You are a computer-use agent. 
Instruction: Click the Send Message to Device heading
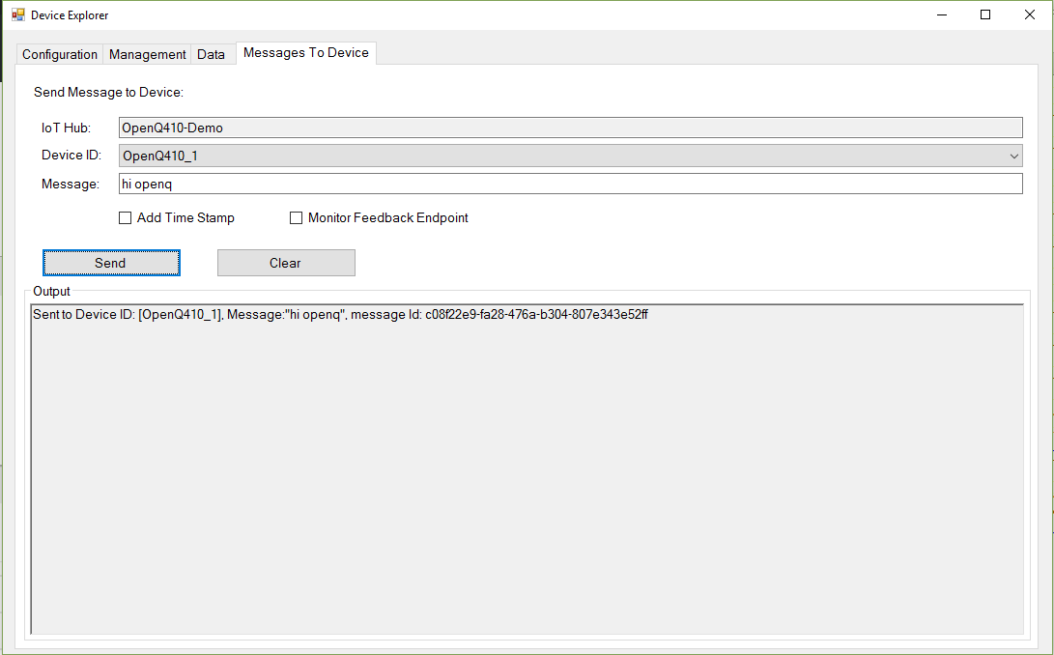tap(108, 92)
